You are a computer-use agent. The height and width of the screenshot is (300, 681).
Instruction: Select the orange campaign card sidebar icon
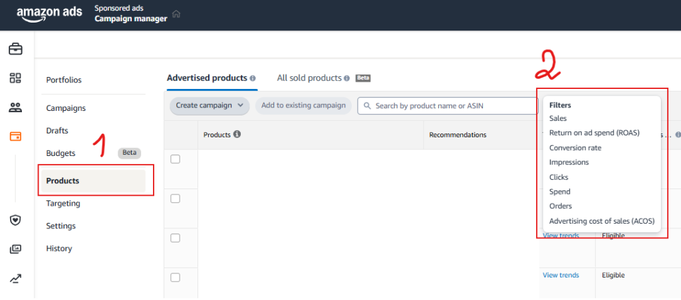pyautogui.click(x=15, y=136)
